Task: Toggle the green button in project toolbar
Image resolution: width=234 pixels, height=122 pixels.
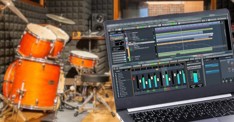Action: pos(143,27)
